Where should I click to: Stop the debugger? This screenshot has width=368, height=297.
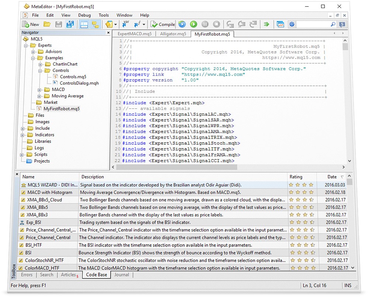pyautogui.click(x=216, y=24)
